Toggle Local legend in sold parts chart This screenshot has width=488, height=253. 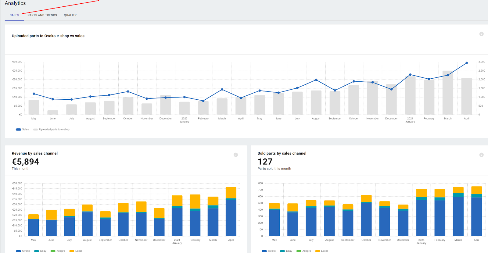(x=321, y=251)
